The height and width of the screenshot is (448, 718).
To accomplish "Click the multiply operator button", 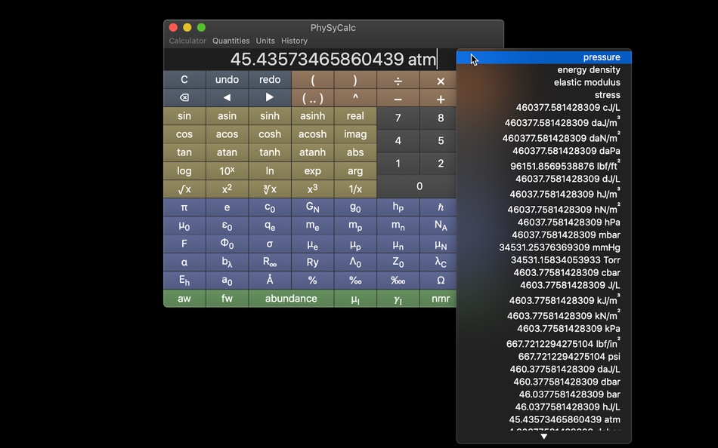I will click(x=441, y=81).
